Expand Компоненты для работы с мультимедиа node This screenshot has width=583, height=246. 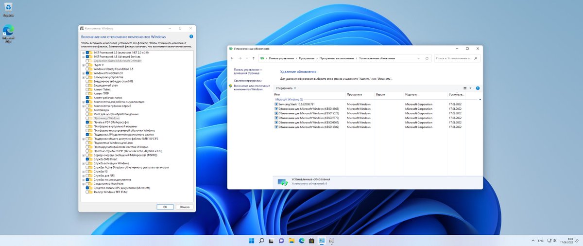(x=83, y=102)
